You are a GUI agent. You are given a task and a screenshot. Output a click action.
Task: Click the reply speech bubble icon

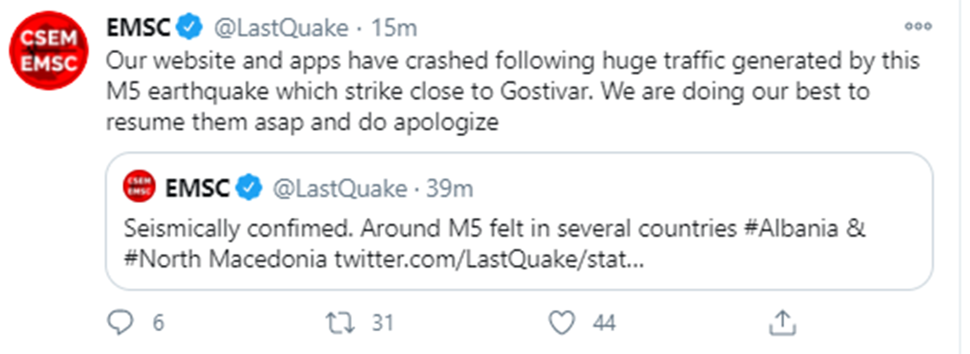click(120, 322)
